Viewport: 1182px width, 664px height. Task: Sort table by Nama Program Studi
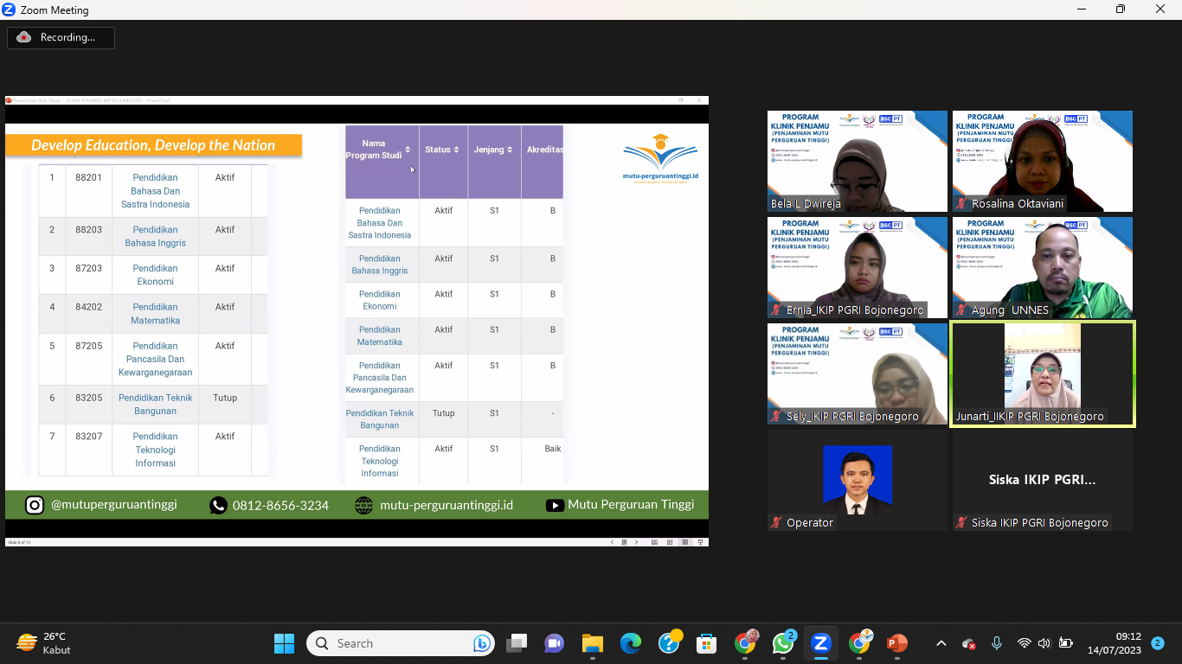point(408,150)
